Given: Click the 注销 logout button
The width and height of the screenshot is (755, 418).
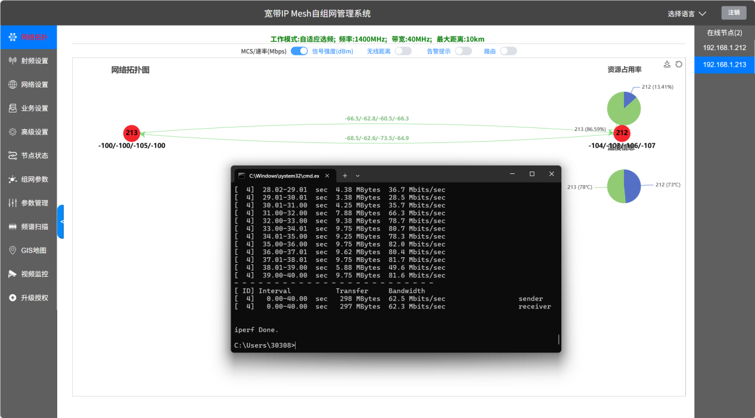Looking at the screenshot, I should pos(734,13).
